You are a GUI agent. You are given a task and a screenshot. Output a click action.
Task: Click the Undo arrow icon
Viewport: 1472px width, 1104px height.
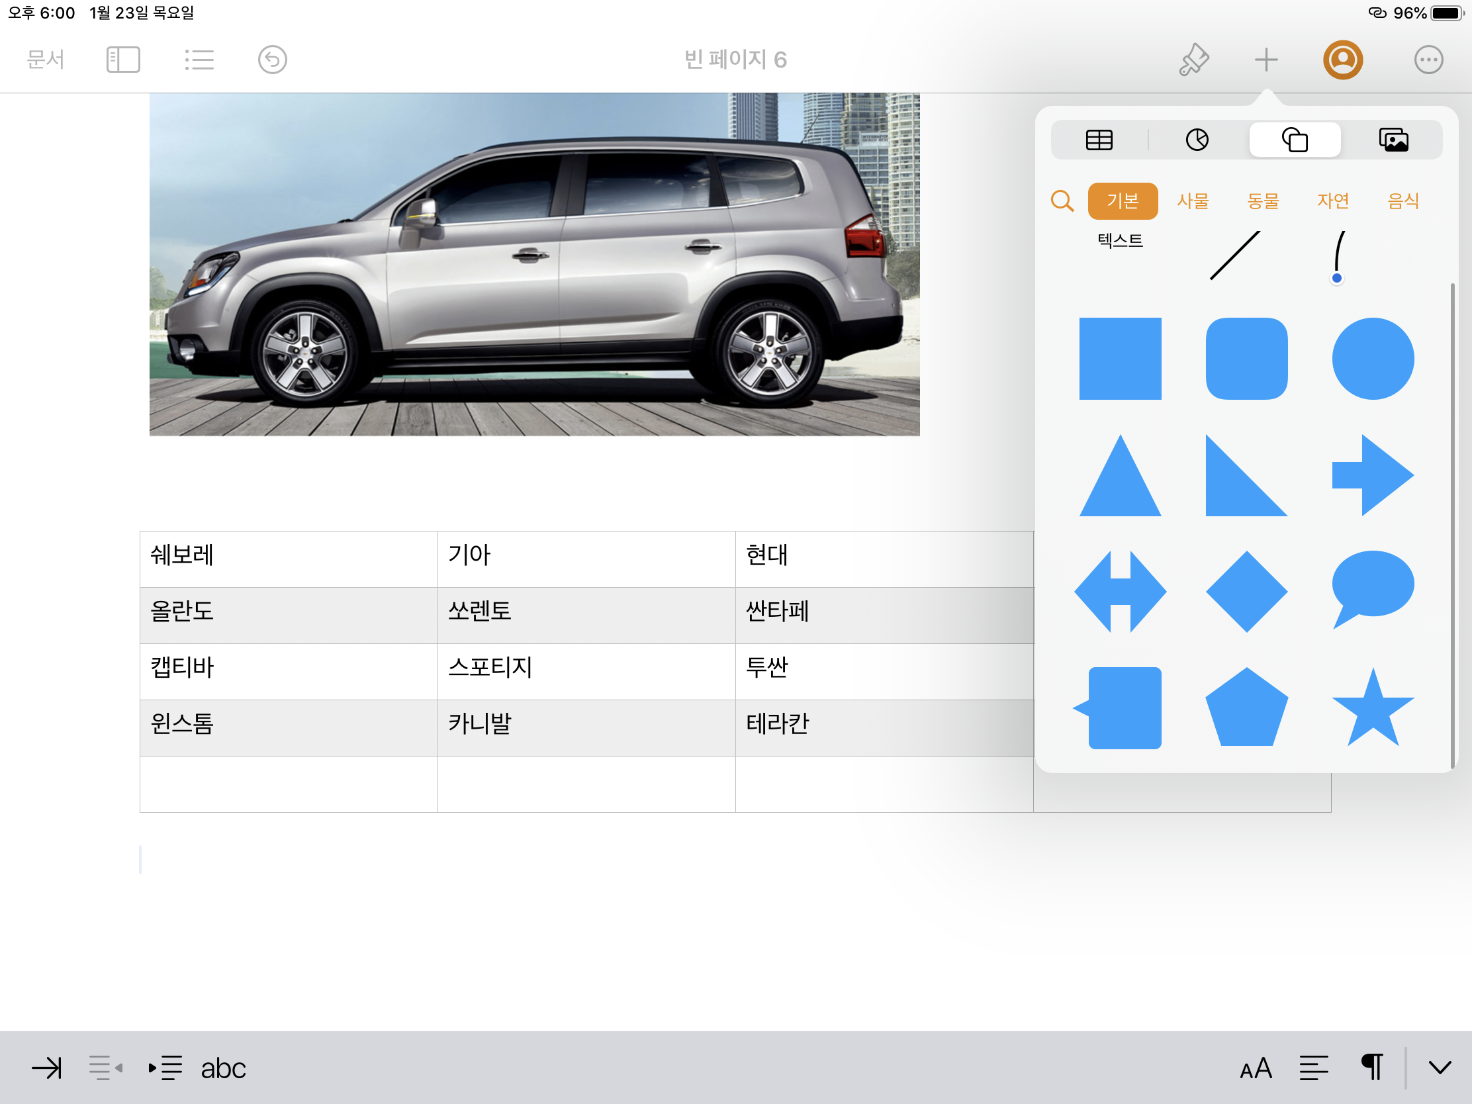(272, 60)
